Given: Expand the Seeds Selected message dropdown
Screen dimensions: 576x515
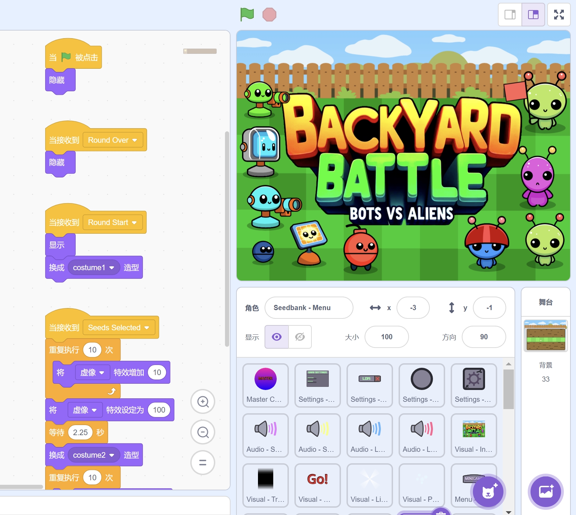Looking at the screenshot, I should (x=147, y=328).
